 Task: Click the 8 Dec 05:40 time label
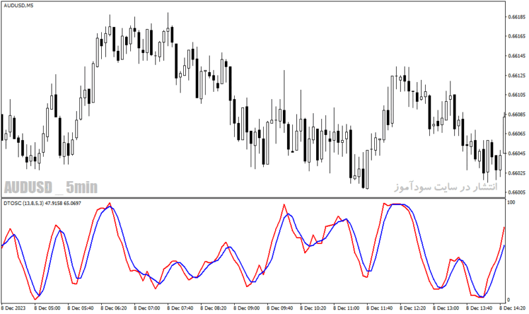click(80, 308)
